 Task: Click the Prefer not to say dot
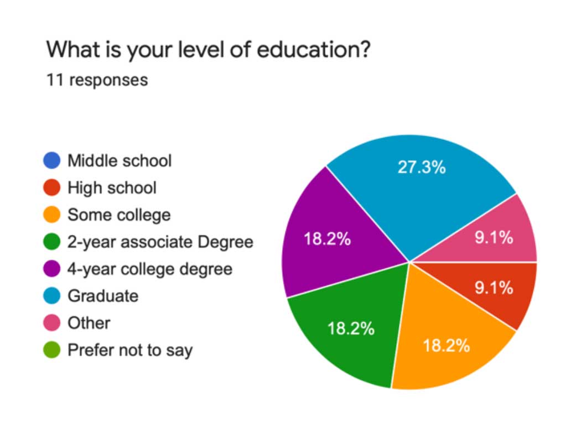(x=51, y=350)
